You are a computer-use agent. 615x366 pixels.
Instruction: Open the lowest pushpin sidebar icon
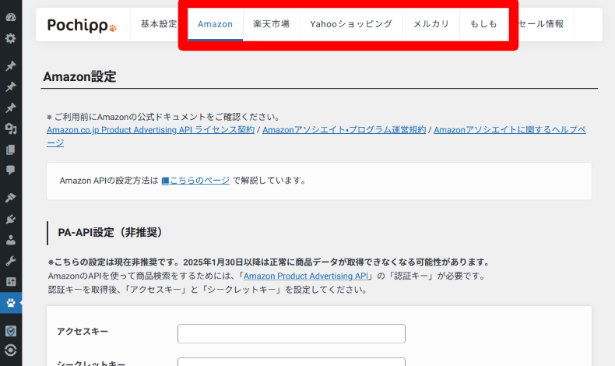coord(11,108)
